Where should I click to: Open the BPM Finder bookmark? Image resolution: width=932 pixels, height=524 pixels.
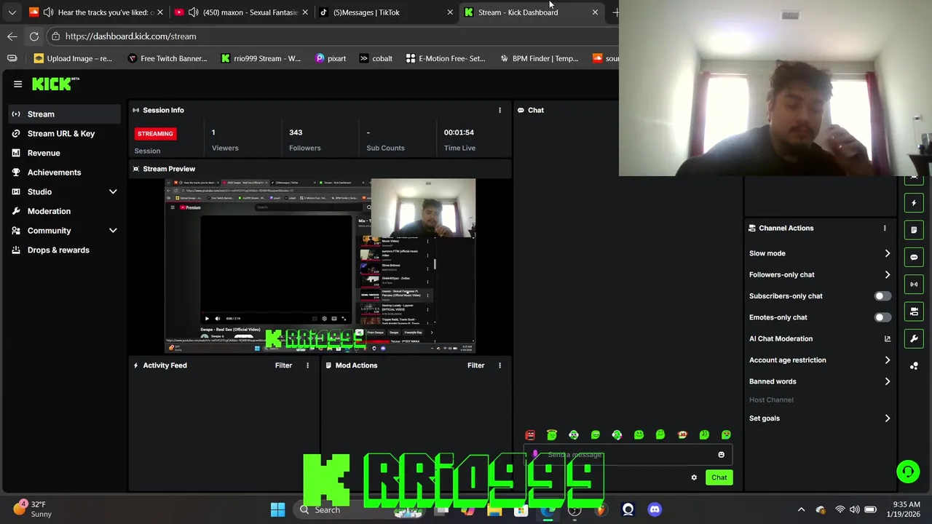[539, 58]
